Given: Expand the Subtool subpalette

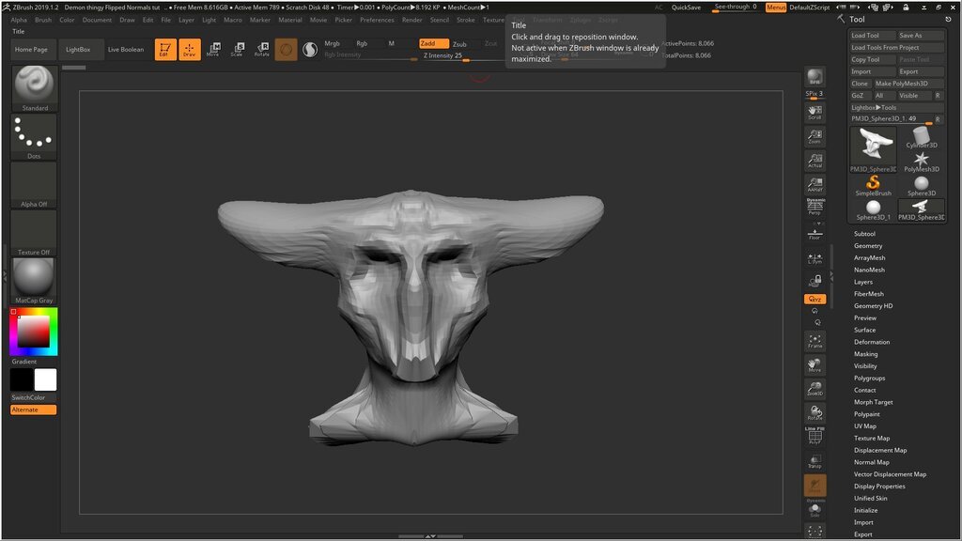Looking at the screenshot, I should coord(864,234).
